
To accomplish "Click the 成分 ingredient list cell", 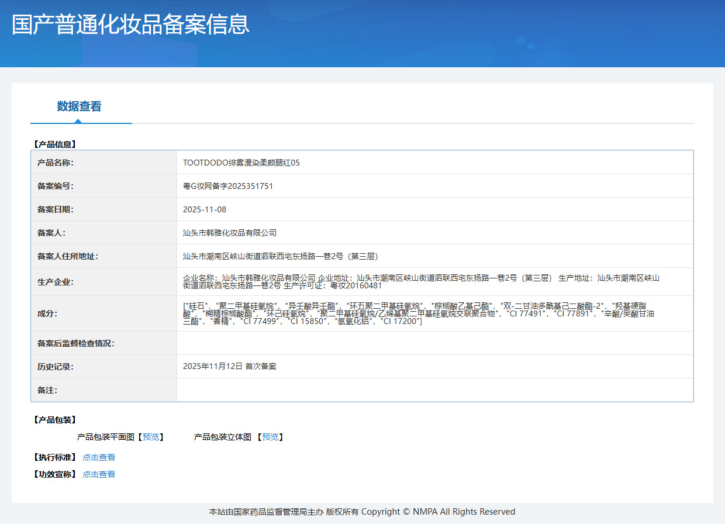I will click(x=435, y=313).
